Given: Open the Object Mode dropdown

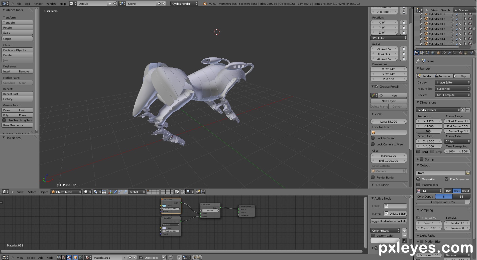Looking at the screenshot, I should pyautogui.click(x=66, y=192).
